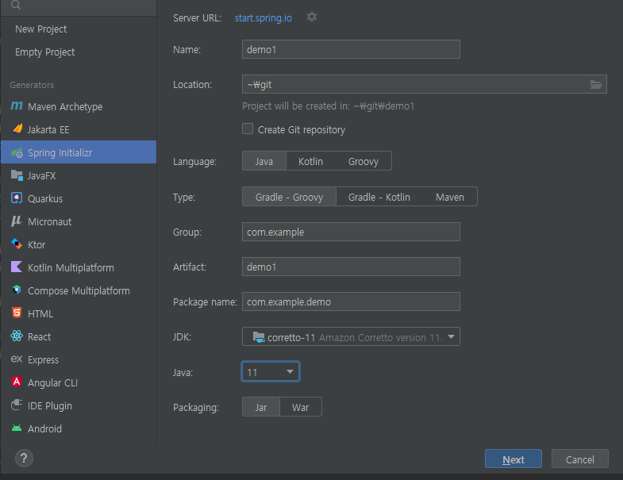Click the Kotlin Multiplatform icon
623x480 pixels.
coord(17,267)
